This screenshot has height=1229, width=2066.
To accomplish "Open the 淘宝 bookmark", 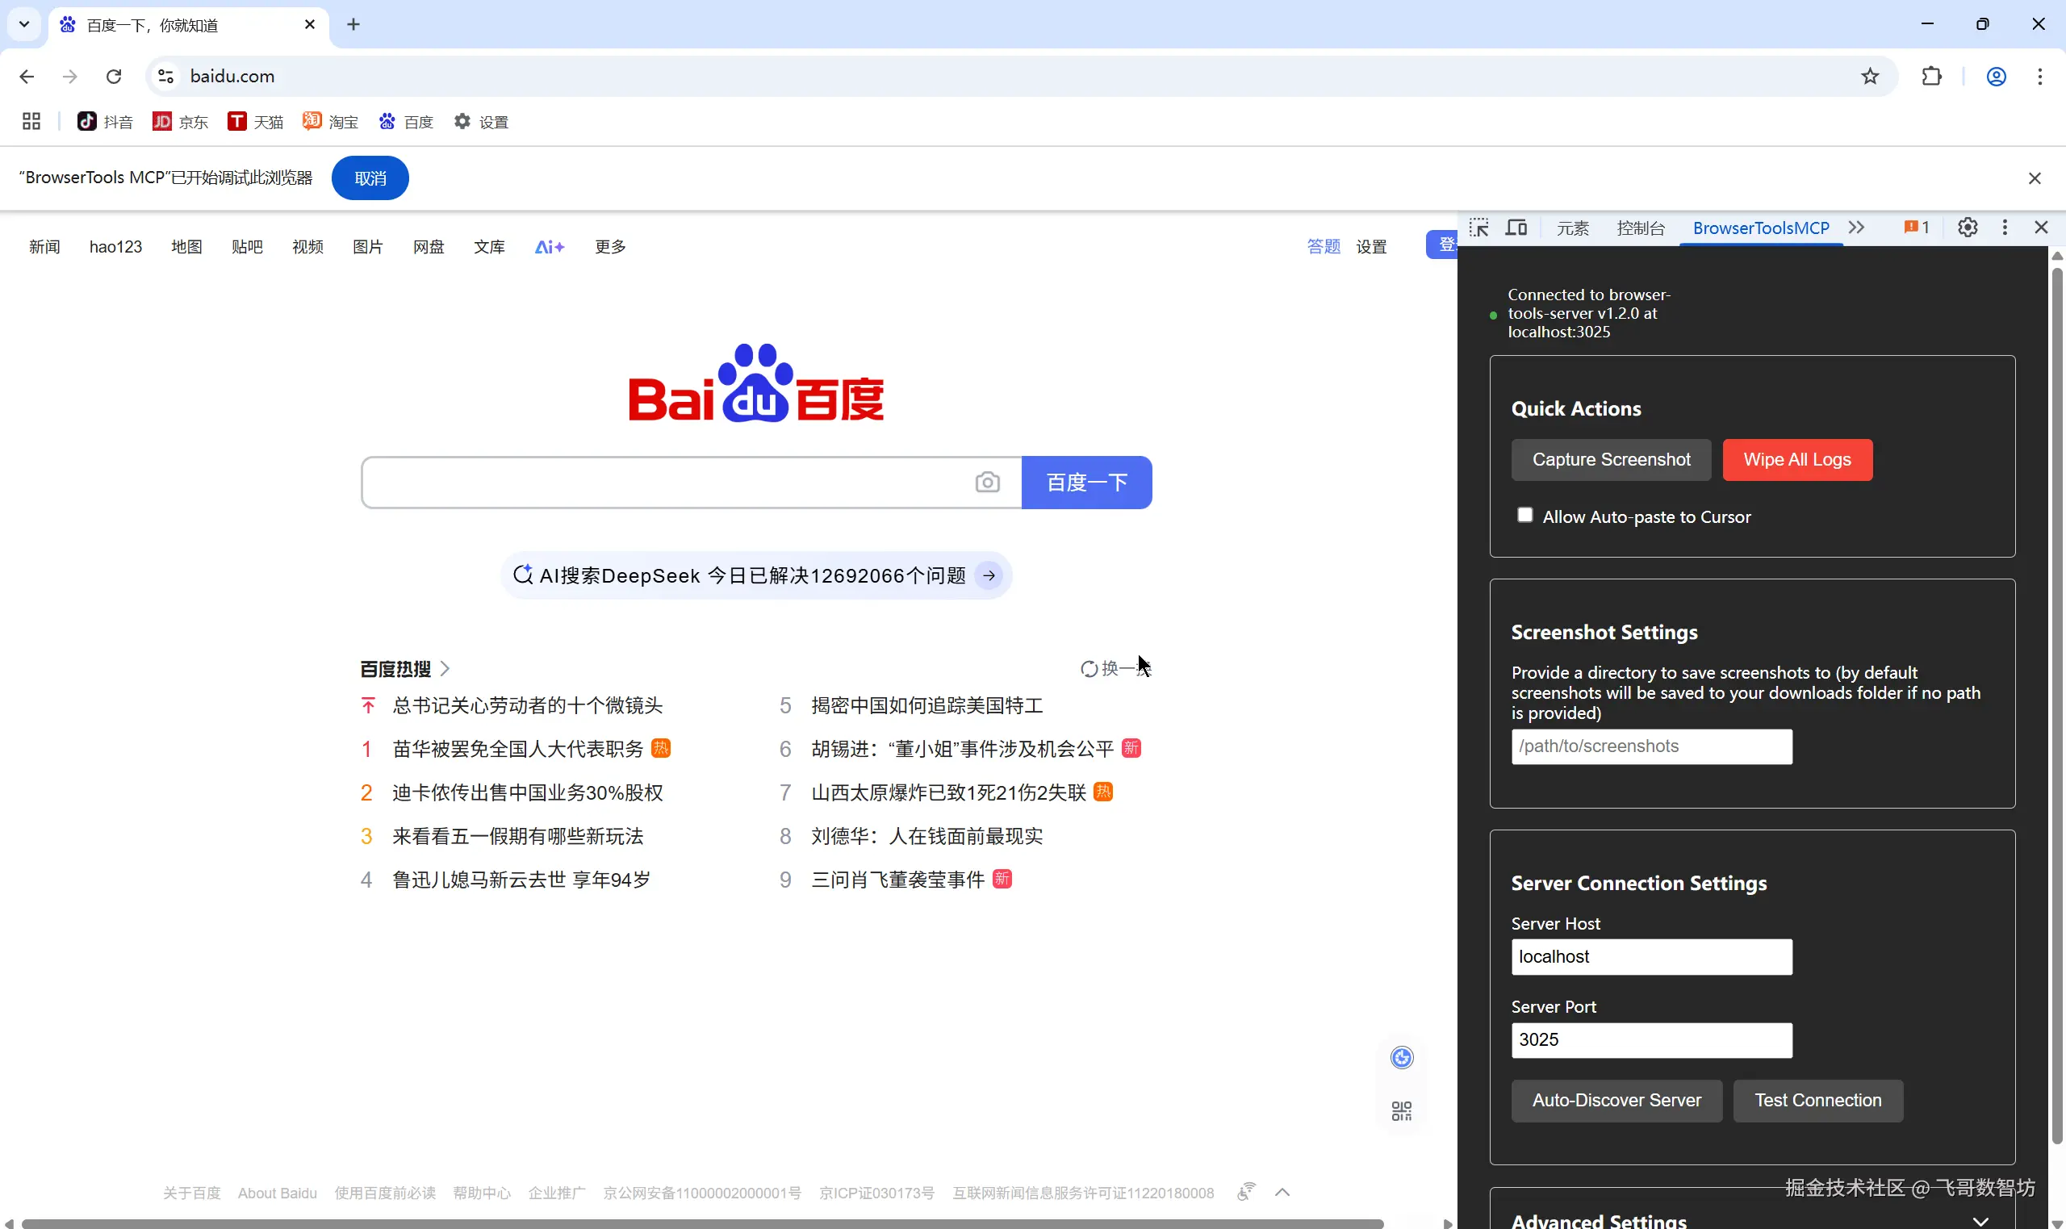I will (330, 122).
